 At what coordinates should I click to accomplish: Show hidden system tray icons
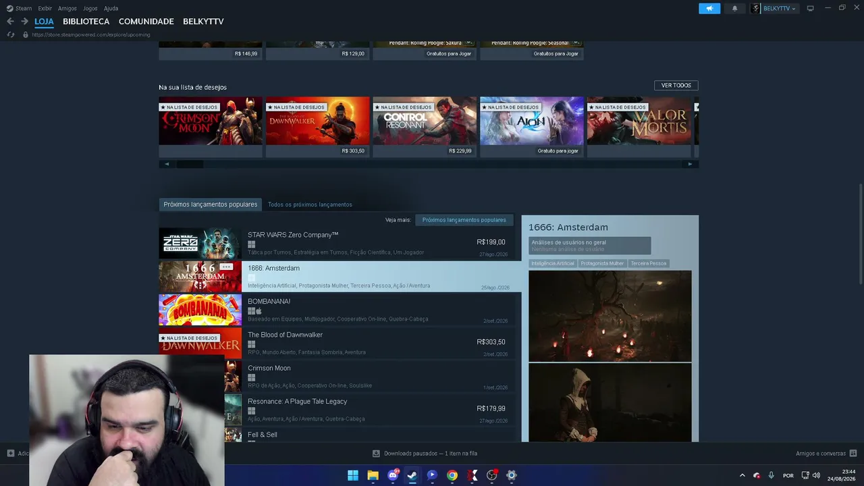(x=742, y=475)
